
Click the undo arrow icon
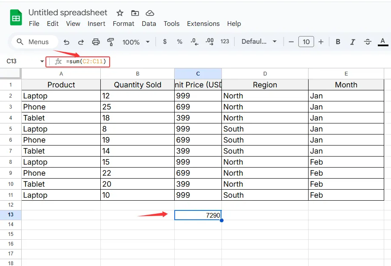point(66,42)
